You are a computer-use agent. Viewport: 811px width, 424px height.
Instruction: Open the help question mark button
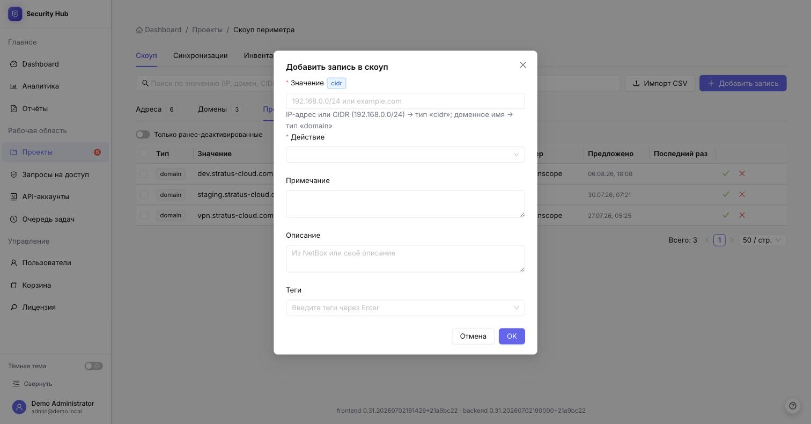coord(793,406)
